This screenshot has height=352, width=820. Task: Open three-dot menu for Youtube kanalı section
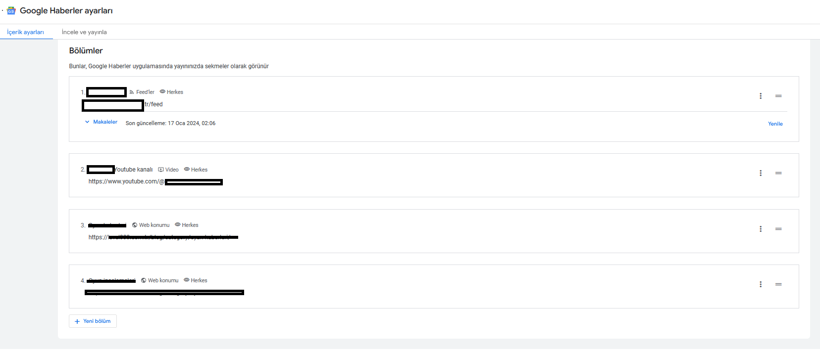click(x=761, y=173)
